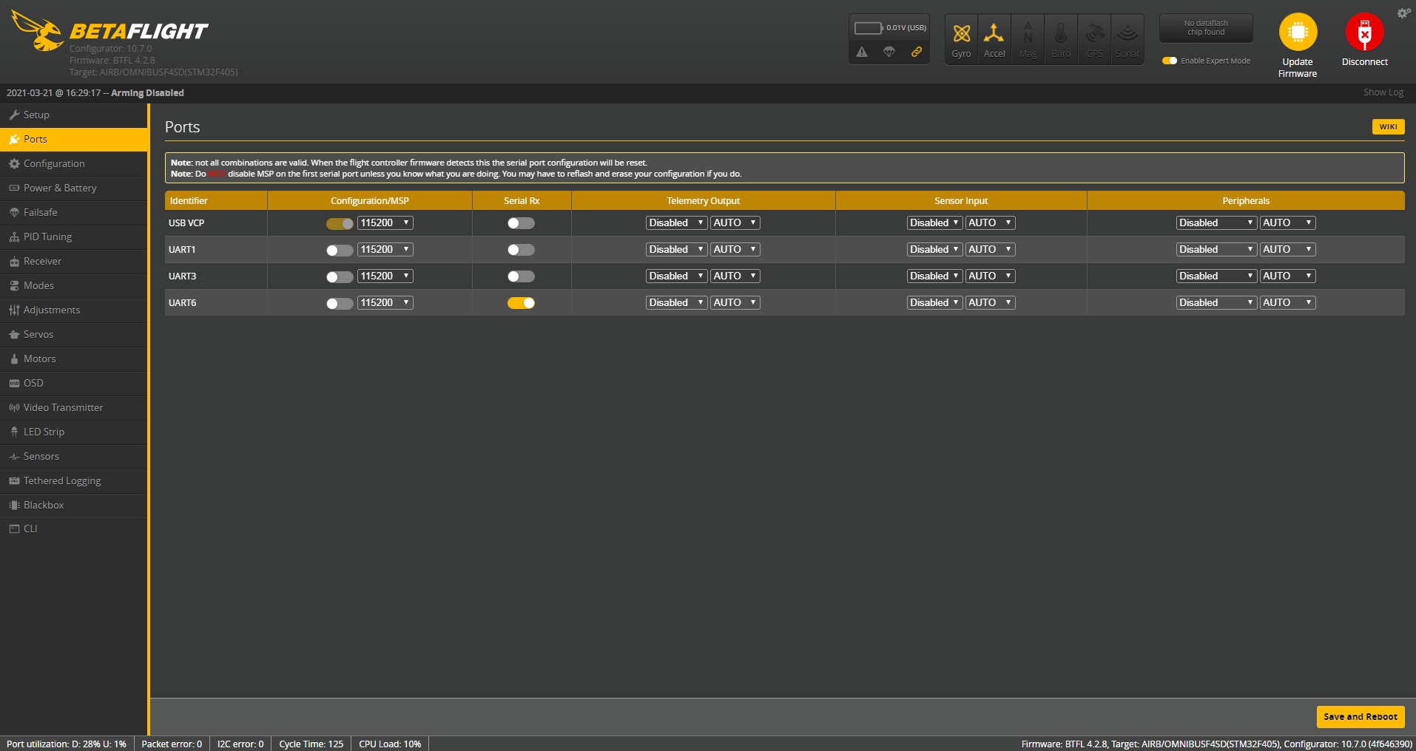Viewport: 1416px width, 751px height.
Task: Enable Serial Rx on USB VCP
Action: pyautogui.click(x=521, y=223)
